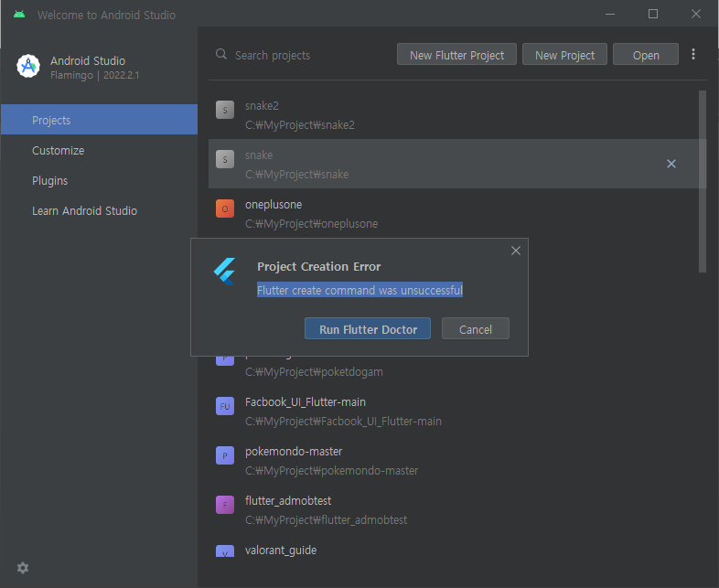
Task: Click the search magnifier icon
Action: (221, 54)
